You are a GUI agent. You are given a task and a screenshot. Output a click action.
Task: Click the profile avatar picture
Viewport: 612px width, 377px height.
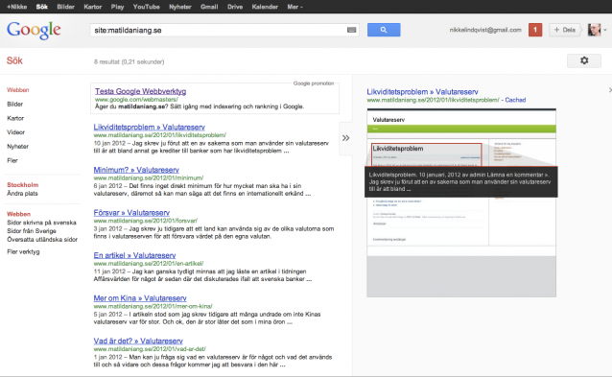tap(594, 30)
